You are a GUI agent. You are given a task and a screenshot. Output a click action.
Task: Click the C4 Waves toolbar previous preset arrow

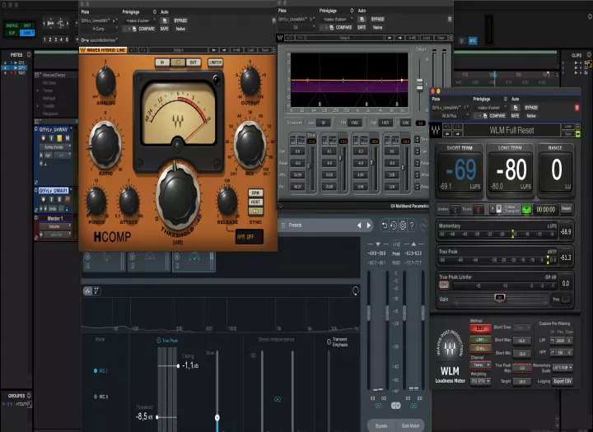(389, 38)
